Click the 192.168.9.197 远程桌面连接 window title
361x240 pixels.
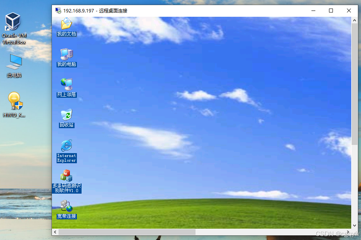click(95, 11)
